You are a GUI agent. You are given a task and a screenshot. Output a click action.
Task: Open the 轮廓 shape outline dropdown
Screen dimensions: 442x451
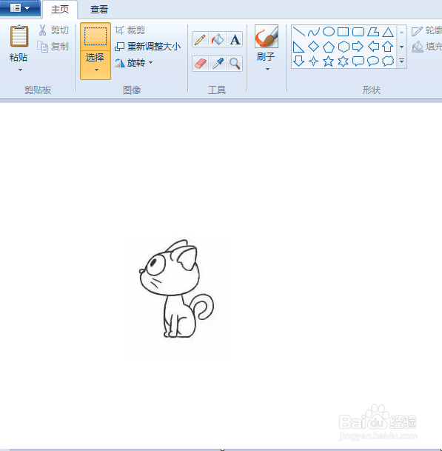click(x=426, y=30)
